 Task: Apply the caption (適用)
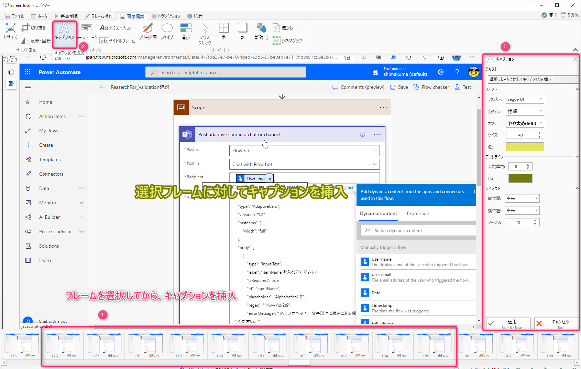pos(508,323)
